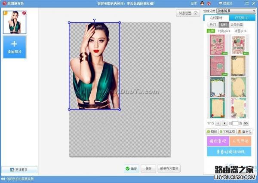Select the 会员独享 members-only filter
258x183 pixels.
236,25
